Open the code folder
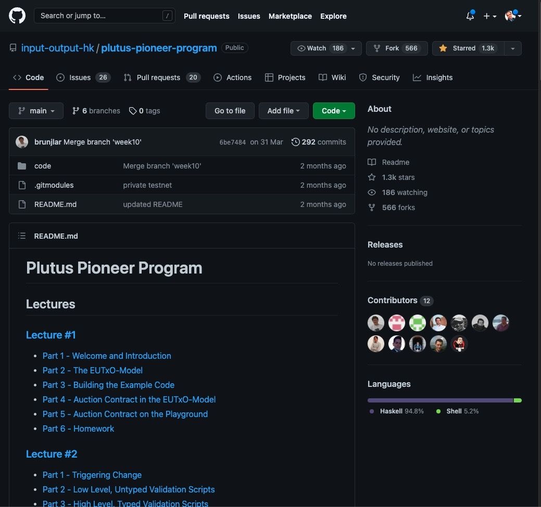 tap(43, 166)
